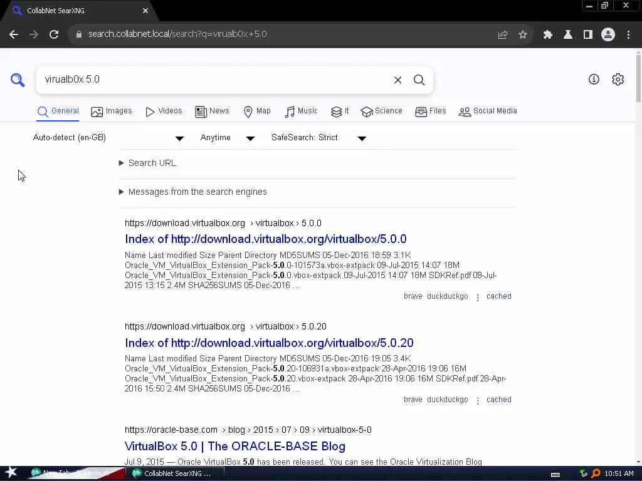Click the keyboard icon in system tray

pyautogui.click(x=555, y=475)
